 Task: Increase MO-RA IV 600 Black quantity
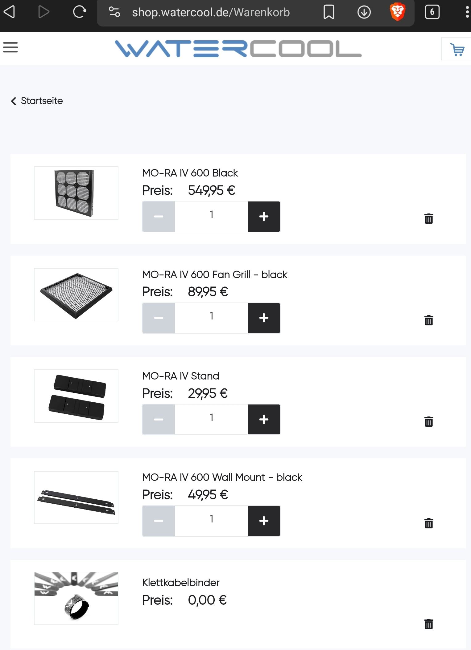264,216
